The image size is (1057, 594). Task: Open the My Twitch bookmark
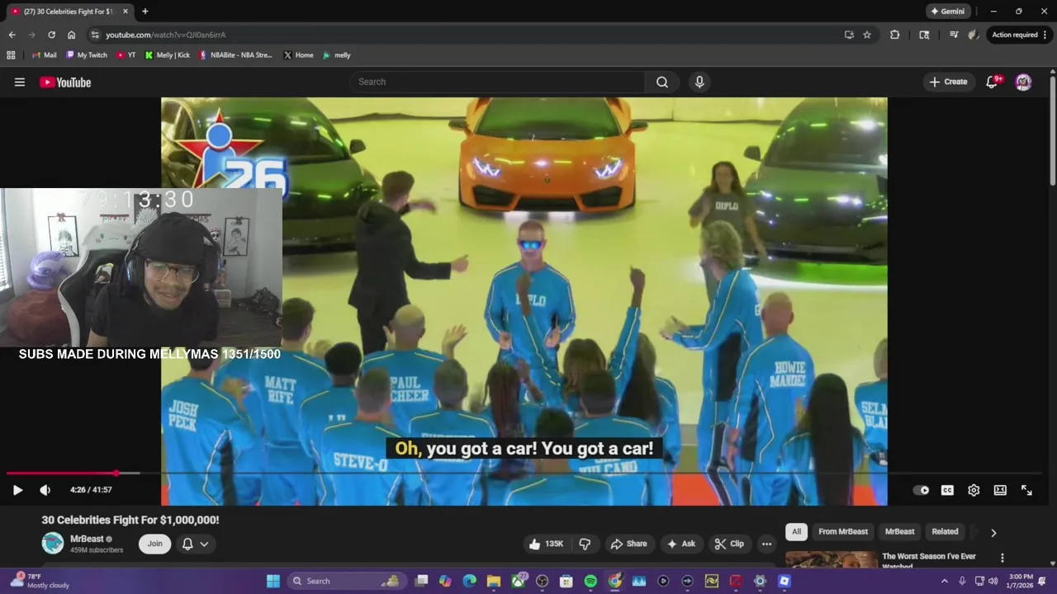(x=86, y=55)
